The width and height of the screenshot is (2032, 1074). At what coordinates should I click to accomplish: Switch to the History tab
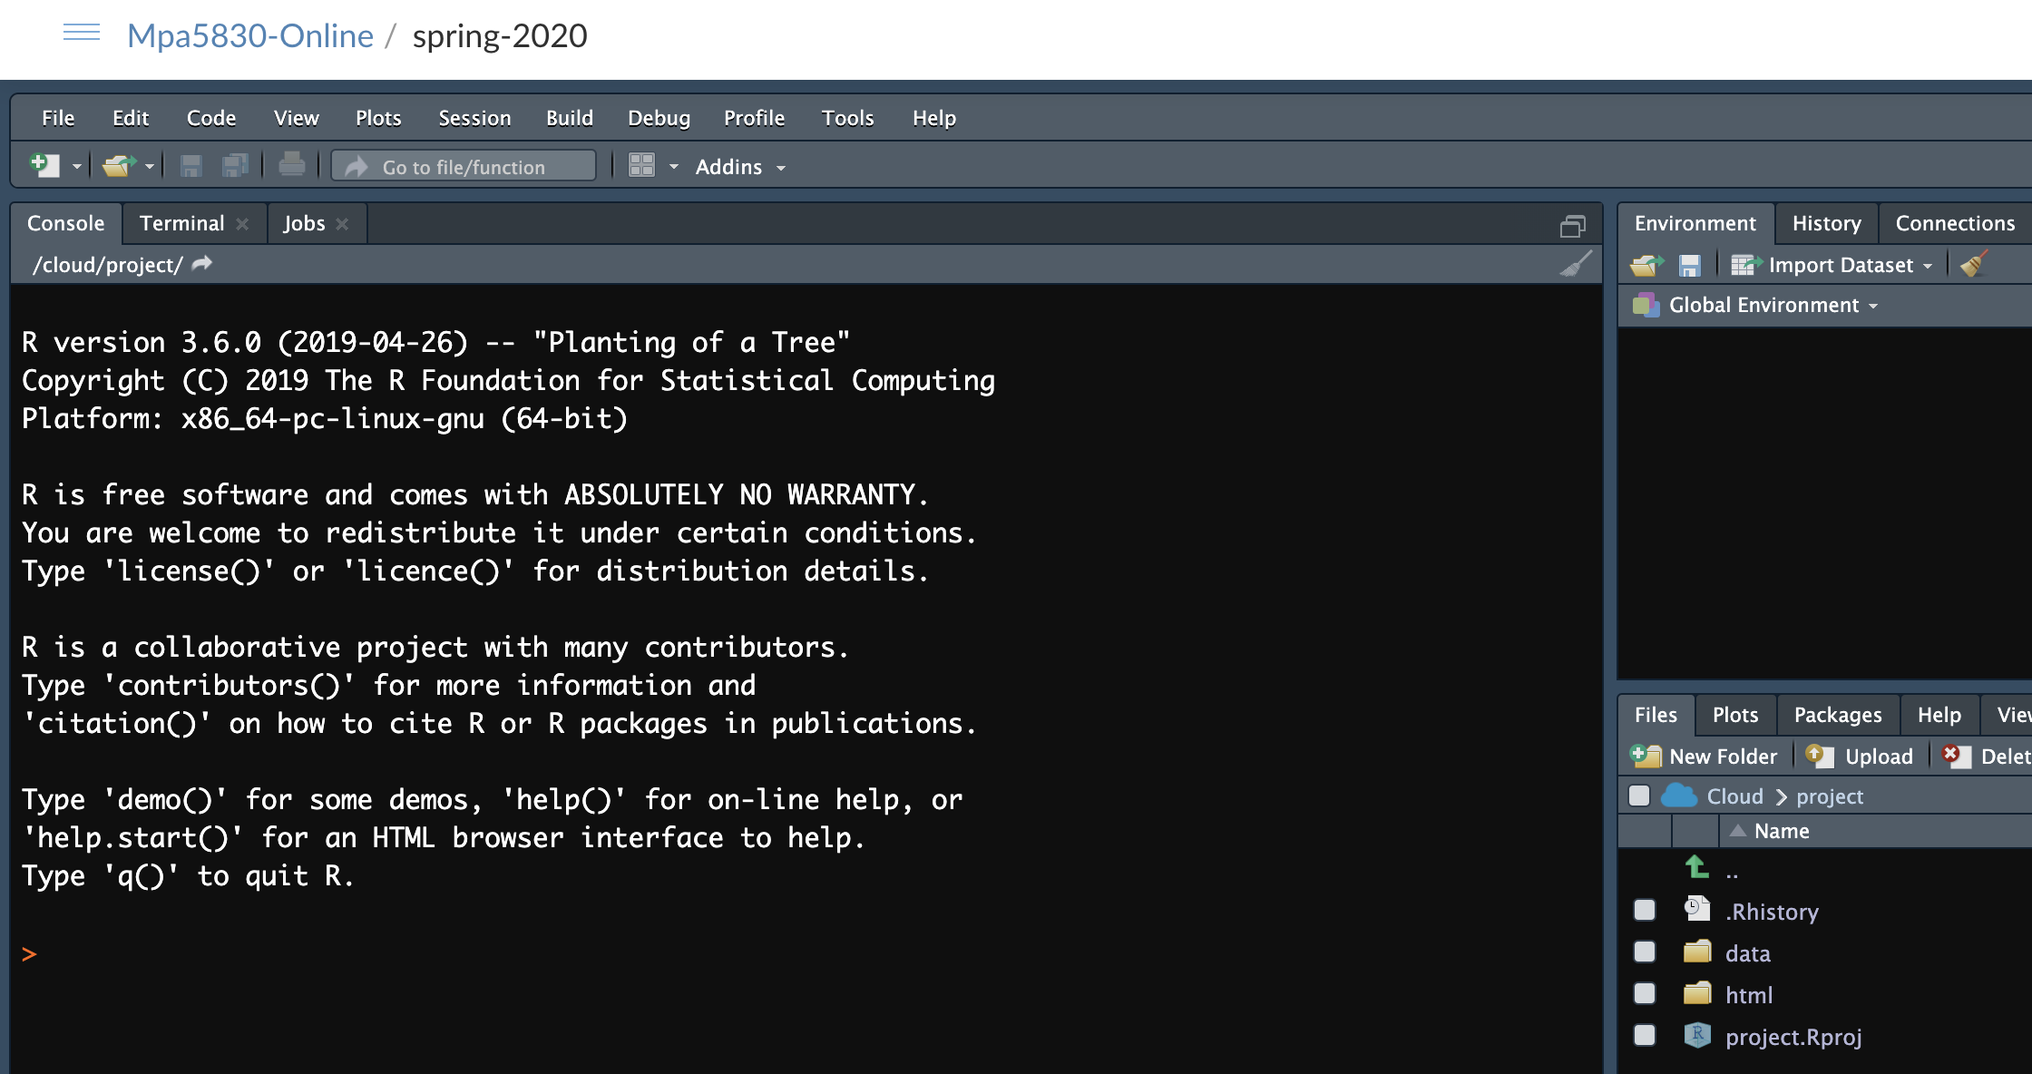pos(1826,223)
